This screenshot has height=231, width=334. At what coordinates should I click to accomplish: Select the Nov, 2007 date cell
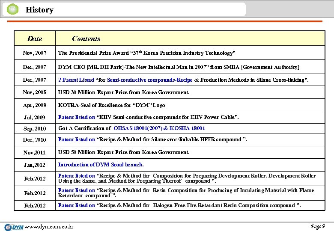[35, 53]
